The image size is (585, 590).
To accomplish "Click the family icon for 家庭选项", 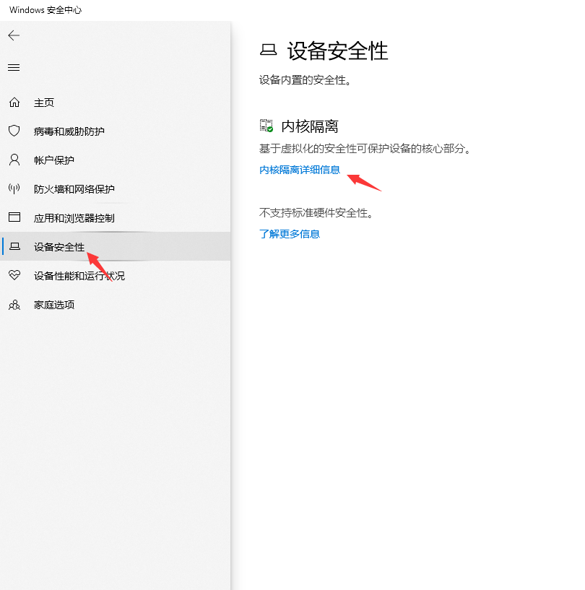I will [14, 305].
